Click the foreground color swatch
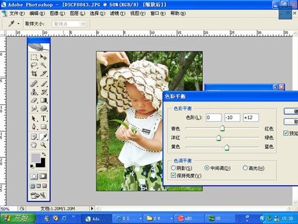This screenshot has height=224, width=298. point(35,157)
